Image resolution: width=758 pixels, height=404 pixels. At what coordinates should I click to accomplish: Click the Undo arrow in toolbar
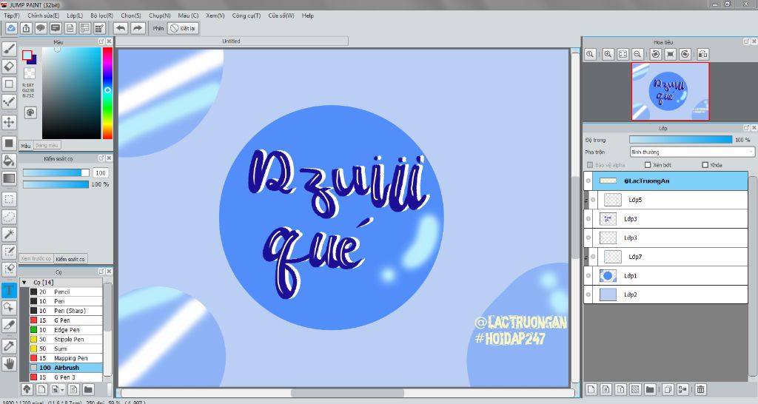point(121,28)
